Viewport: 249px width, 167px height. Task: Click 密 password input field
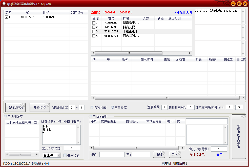[141, 155]
